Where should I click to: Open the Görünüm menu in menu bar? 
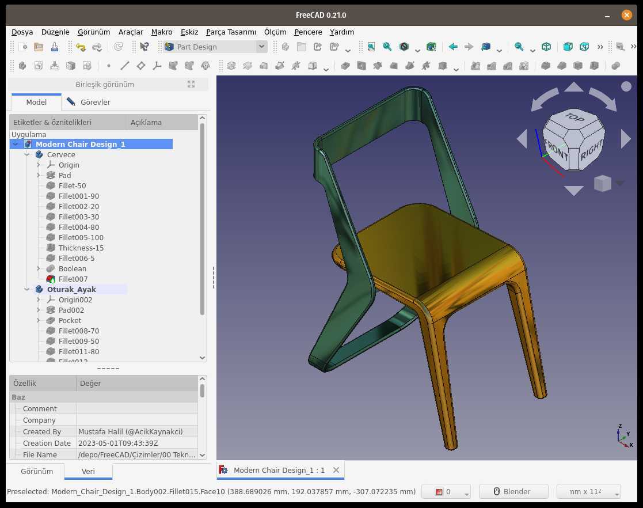pos(94,32)
